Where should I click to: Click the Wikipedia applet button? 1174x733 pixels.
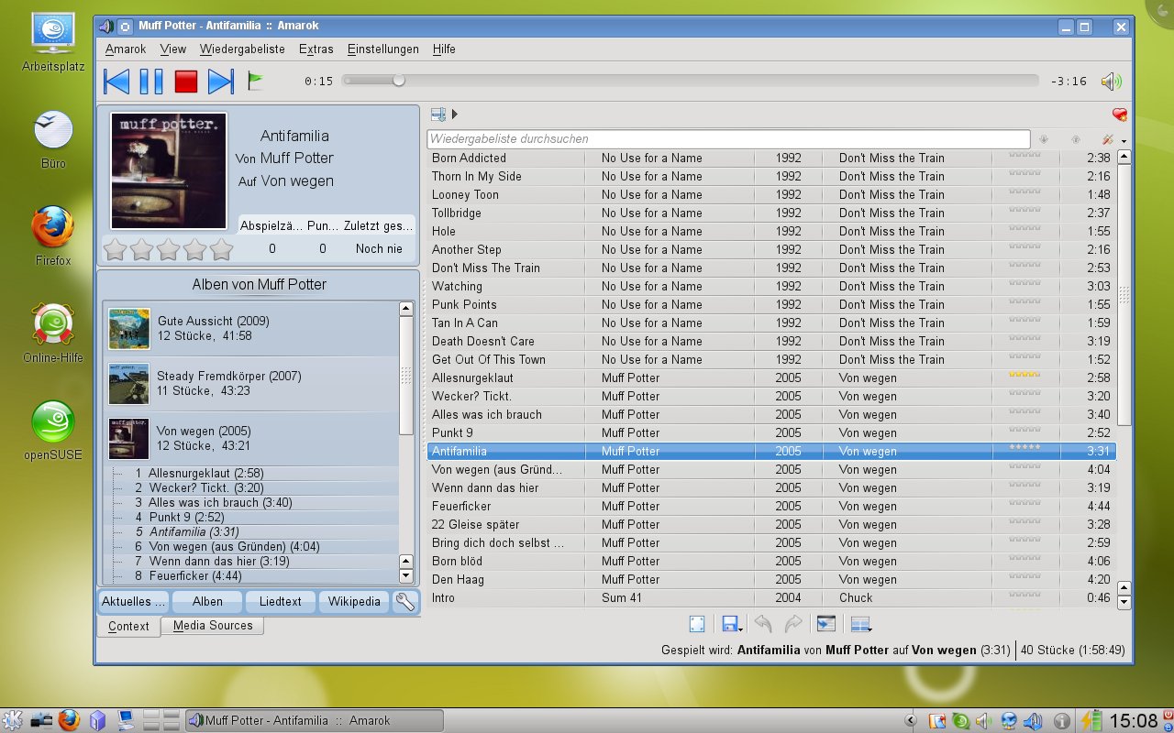point(354,602)
